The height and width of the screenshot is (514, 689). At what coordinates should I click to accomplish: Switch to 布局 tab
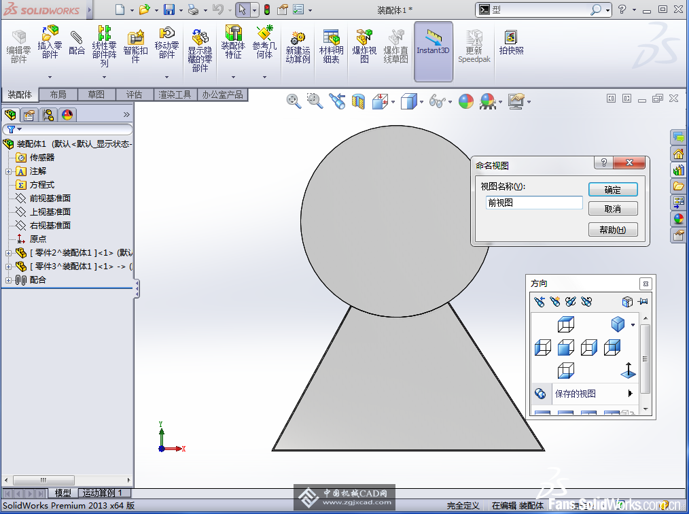(58, 95)
